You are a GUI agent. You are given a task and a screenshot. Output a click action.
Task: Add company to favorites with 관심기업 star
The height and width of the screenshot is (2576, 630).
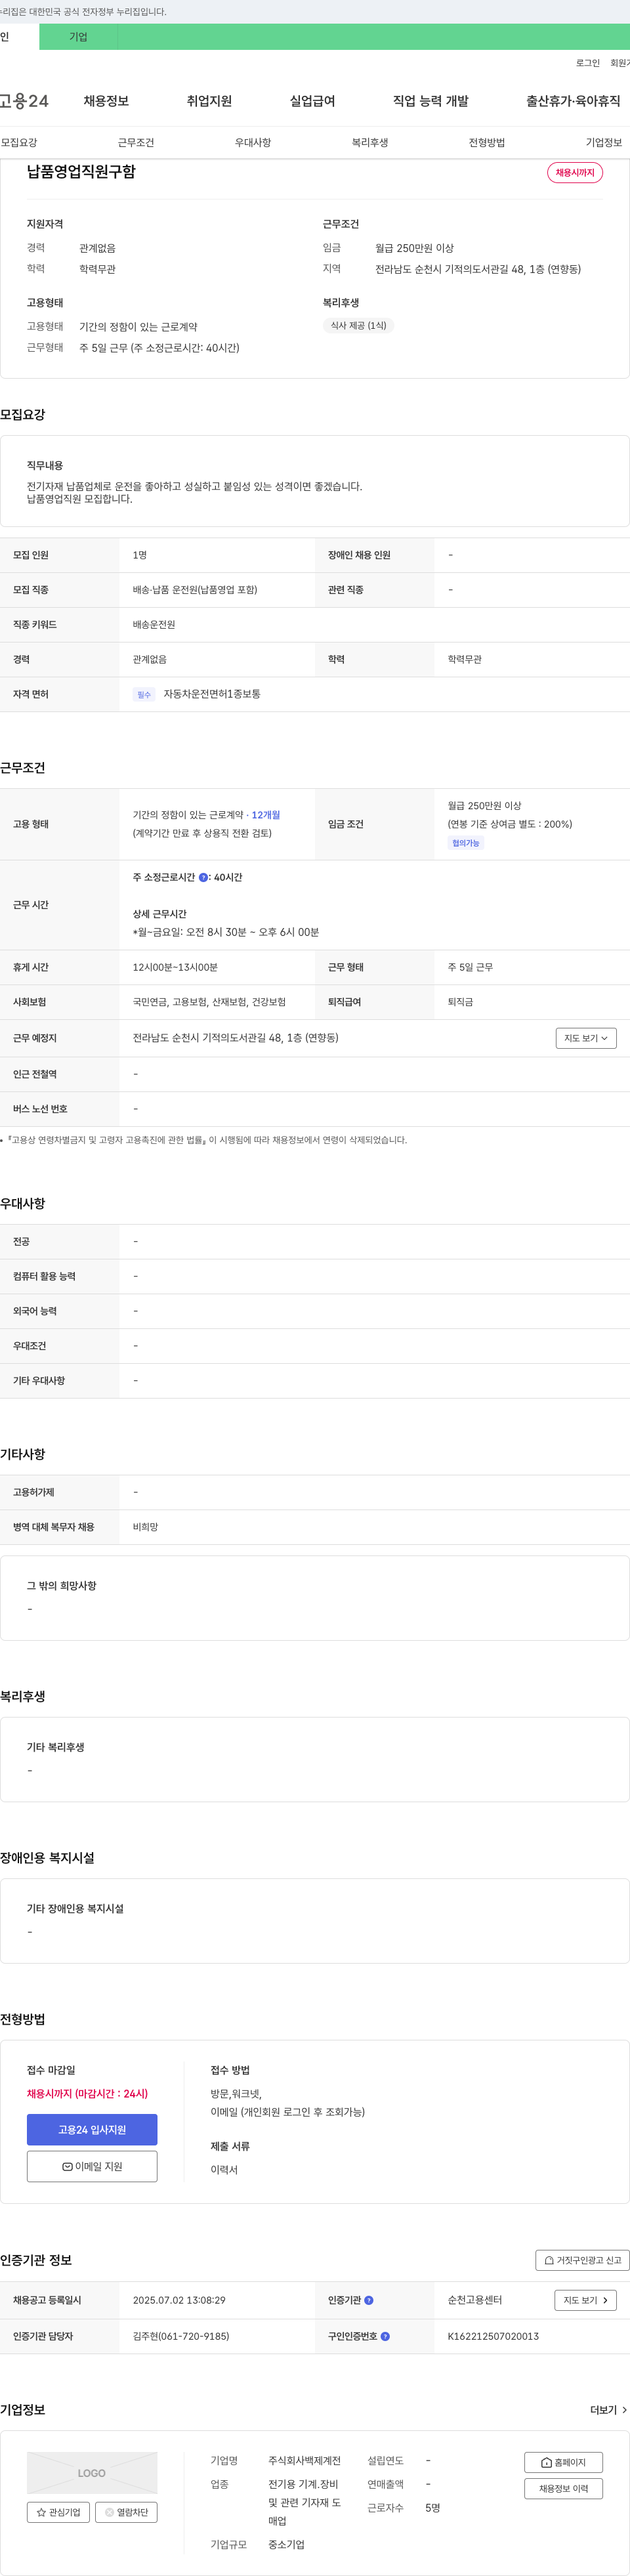point(58,2511)
